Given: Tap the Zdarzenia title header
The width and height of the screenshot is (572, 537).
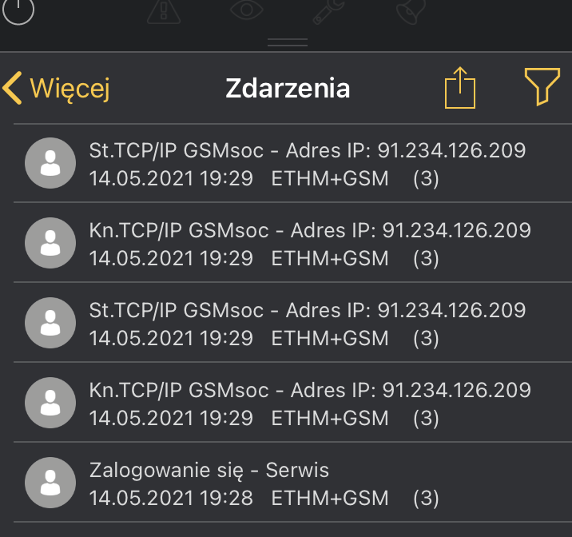Looking at the screenshot, I should [x=288, y=88].
